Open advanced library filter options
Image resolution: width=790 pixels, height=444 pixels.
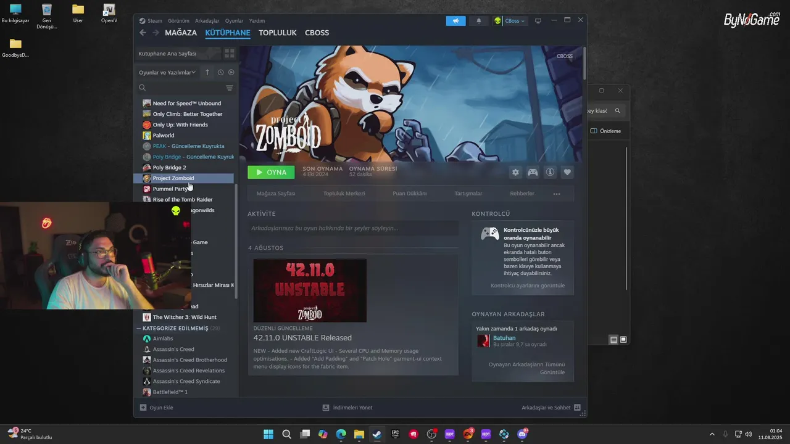pos(230,88)
